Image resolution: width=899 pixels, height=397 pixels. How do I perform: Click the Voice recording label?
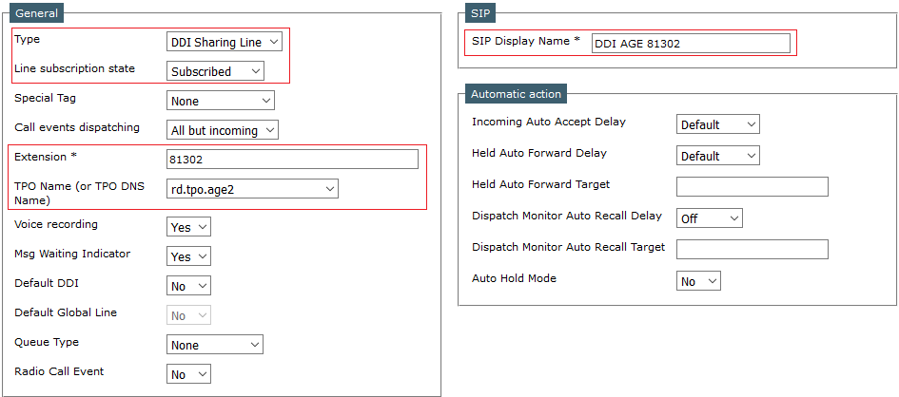(56, 224)
